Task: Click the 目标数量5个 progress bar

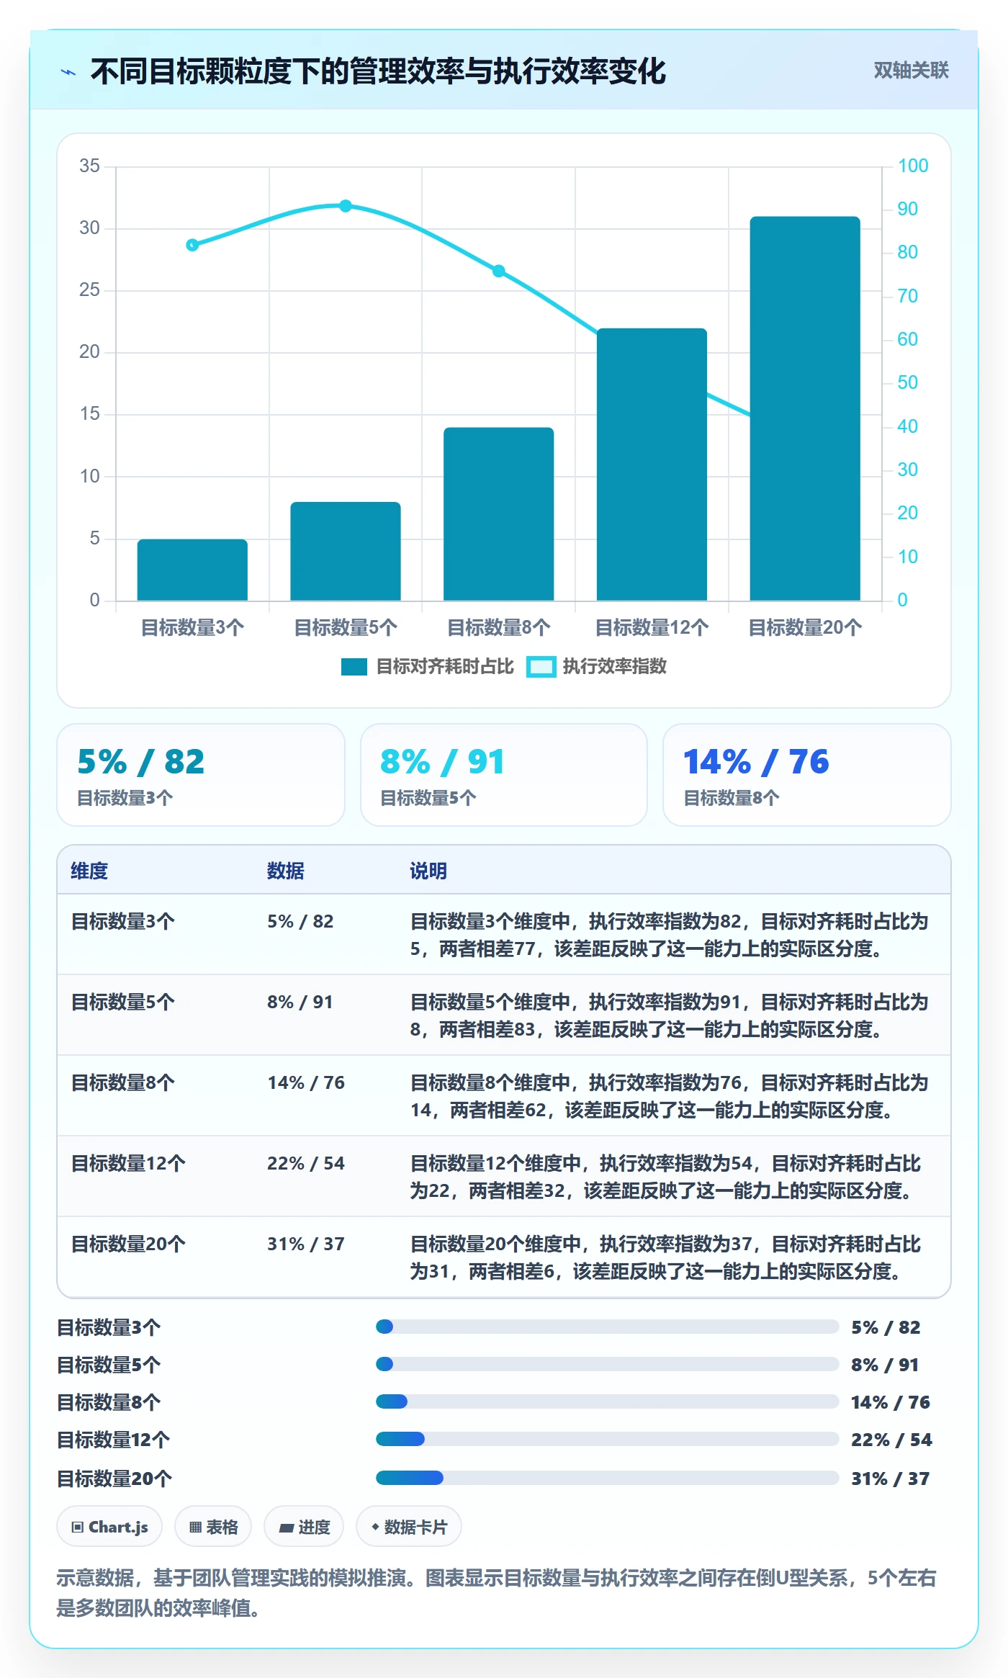Action: click(x=607, y=1364)
